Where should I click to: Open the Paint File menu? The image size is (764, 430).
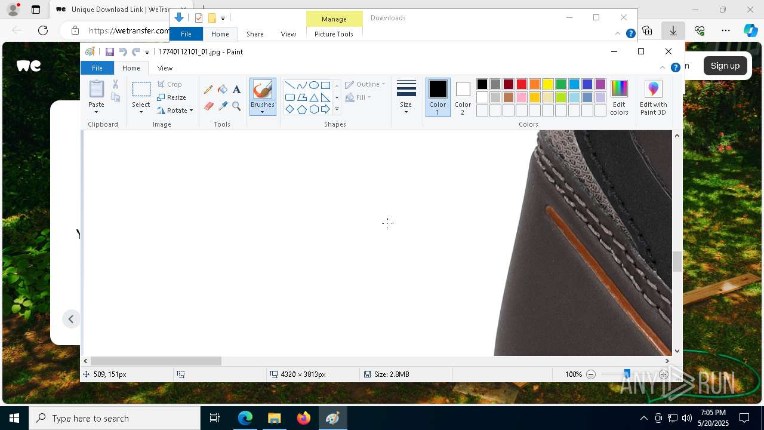(x=97, y=68)
